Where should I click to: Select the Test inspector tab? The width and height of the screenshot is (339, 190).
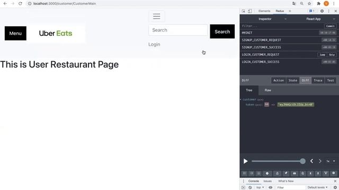331,80
